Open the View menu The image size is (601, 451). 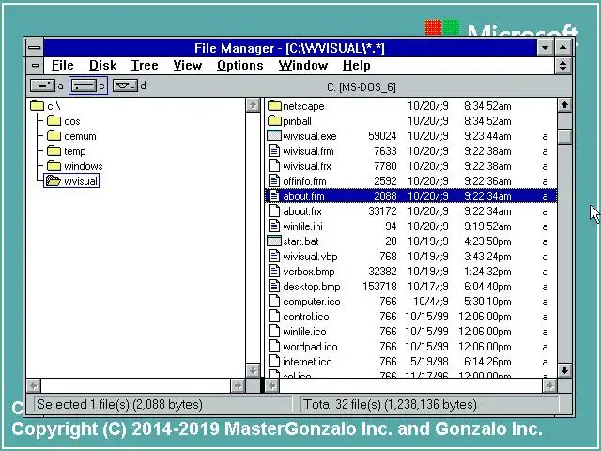[x=188, y=65]
